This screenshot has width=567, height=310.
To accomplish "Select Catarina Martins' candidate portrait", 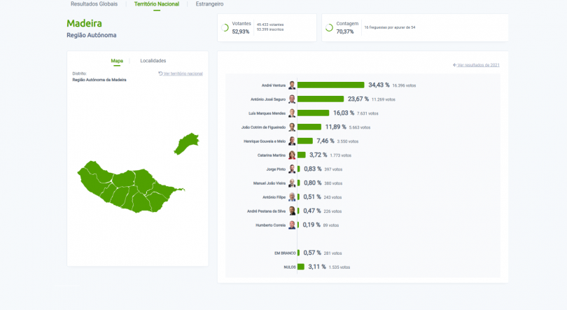I will click(292, 155).
